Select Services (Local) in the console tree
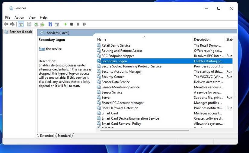 (21, 32)
